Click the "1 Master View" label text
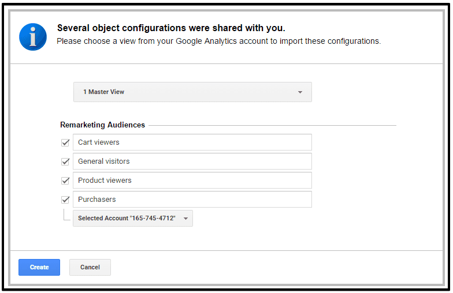This screenshot has height=293, width=453. tap(104, 92)
